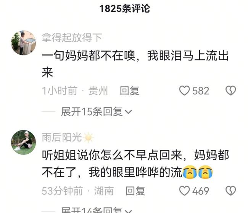Dislike the comment by 雨后阳光
Viewport: 248px width, 213px height.
[230, 191]
